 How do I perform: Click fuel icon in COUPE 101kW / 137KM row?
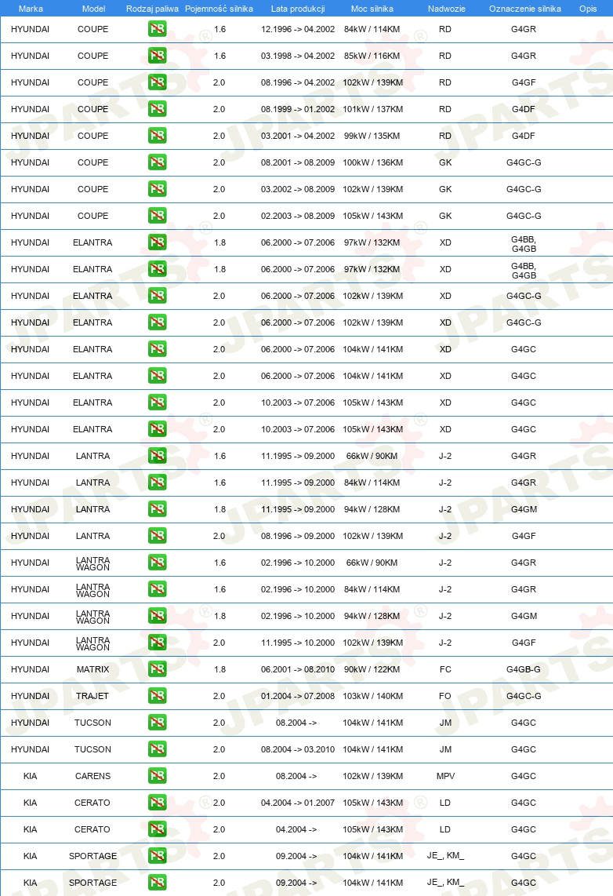tap(157, 108)
